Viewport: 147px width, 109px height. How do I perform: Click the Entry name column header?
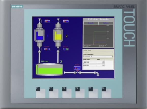coord(90,60)
